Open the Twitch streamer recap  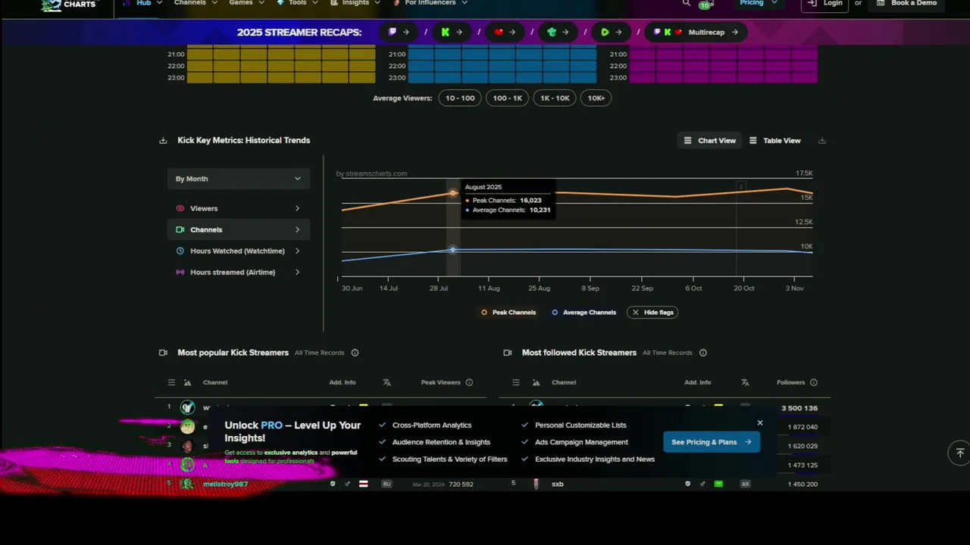[399, 32]
